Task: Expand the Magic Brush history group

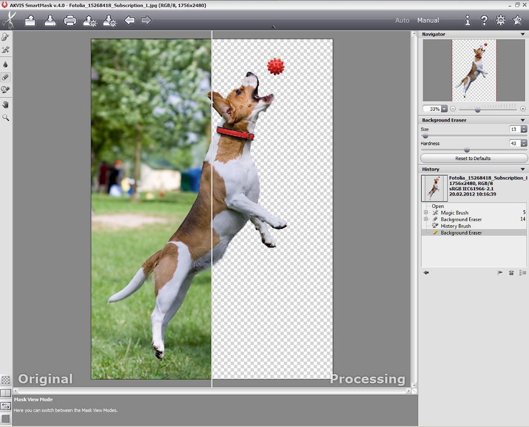Action: pyautogui.click(x=426, y=212)
